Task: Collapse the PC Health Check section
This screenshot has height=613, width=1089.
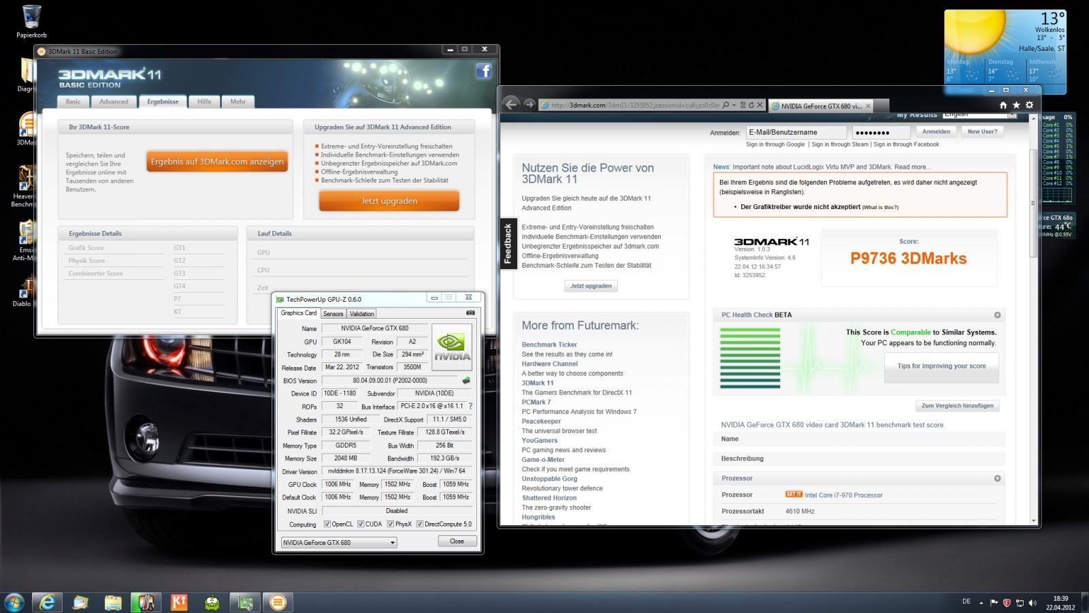Action: click(997, 315)
